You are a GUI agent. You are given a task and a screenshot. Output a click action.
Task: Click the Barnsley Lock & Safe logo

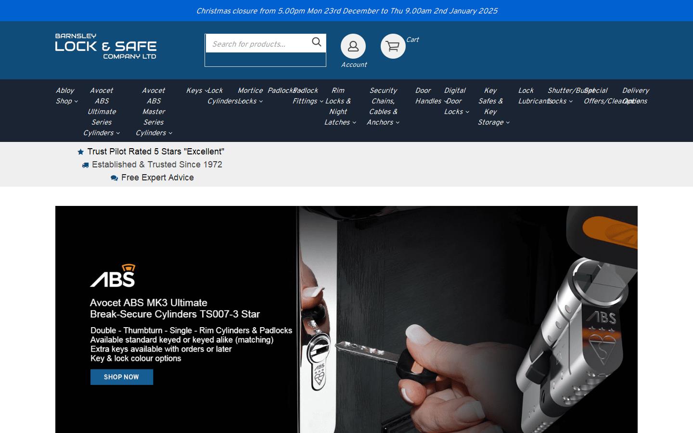click(x=105, y=47)
